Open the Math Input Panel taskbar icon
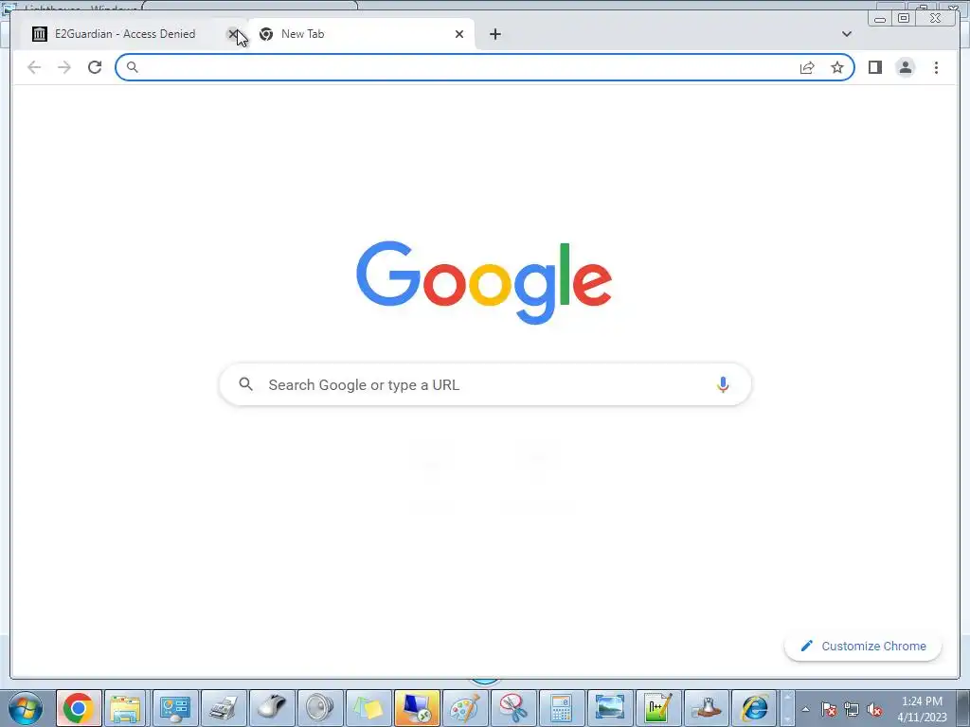 tap(657, 708)
